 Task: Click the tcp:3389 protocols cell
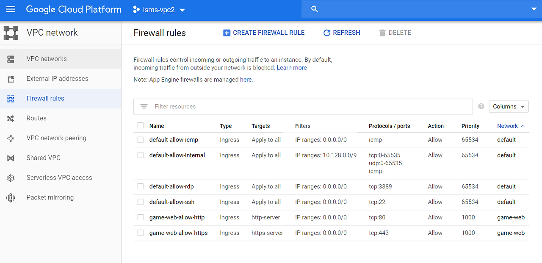pyautogui.click(x=380, y=186)
